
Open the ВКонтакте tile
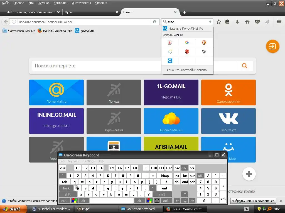pyautogui.click(x=228, y=121)
